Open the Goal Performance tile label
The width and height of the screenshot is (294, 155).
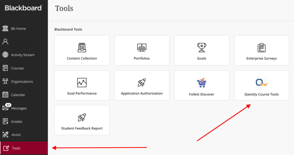click(82, 93)
